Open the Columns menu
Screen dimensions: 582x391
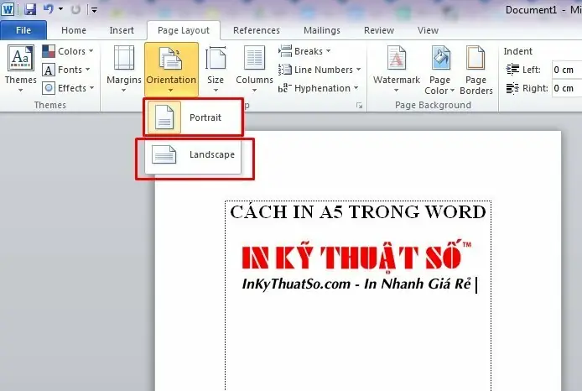(254, 69)
